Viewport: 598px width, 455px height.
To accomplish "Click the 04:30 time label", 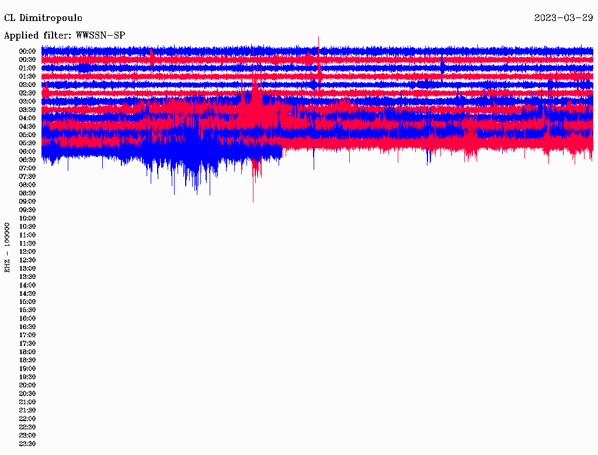I will click(x=27, y=127).
